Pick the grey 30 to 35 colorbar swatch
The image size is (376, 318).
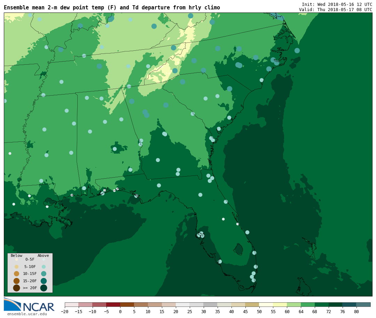coord(210,305)
